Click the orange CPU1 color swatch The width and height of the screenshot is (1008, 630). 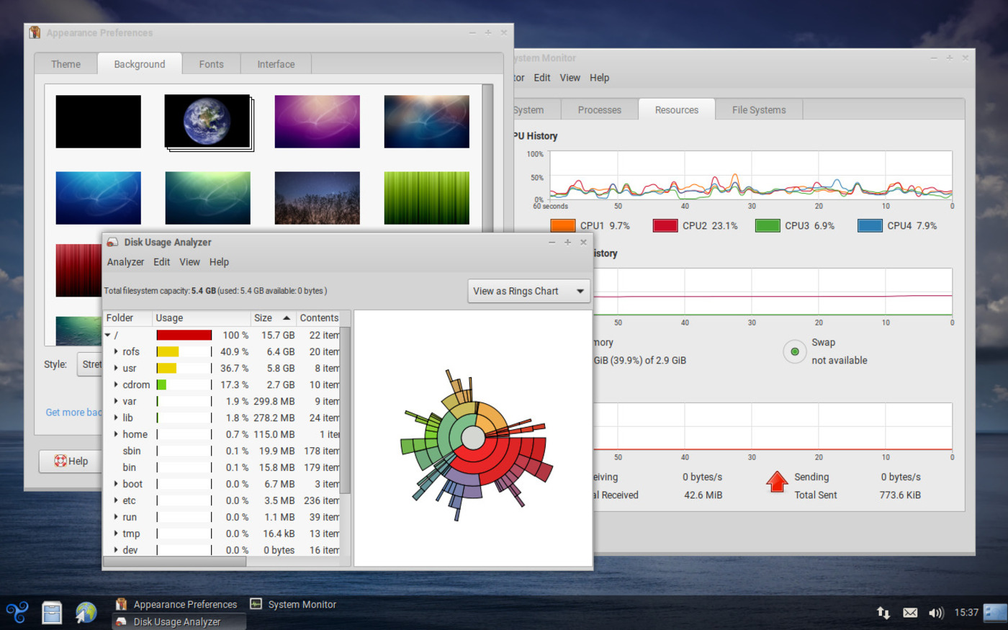[x=562, y=226]
